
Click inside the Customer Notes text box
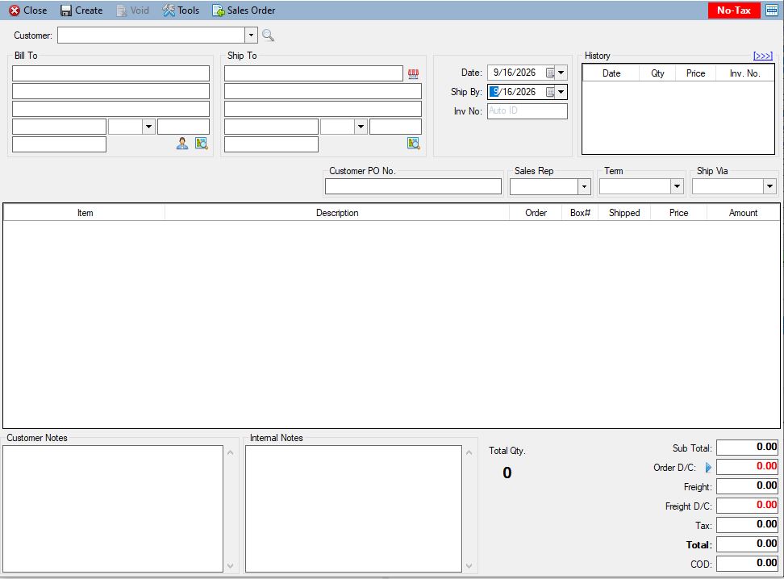click(x=112, y=509)
